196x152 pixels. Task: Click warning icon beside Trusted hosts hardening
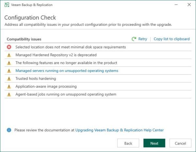(x=9, y=79)
